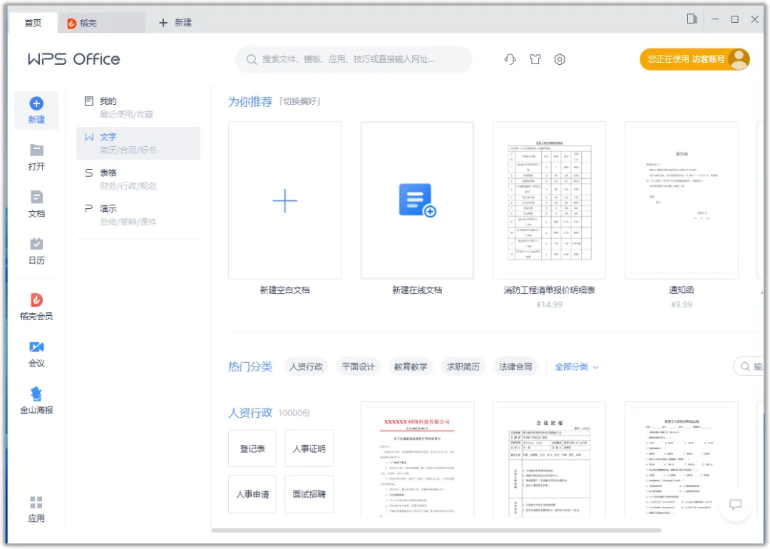The image size is (770, 549).
Task: Click the 稻壳 tab flame icon
Action: (72, 23)
